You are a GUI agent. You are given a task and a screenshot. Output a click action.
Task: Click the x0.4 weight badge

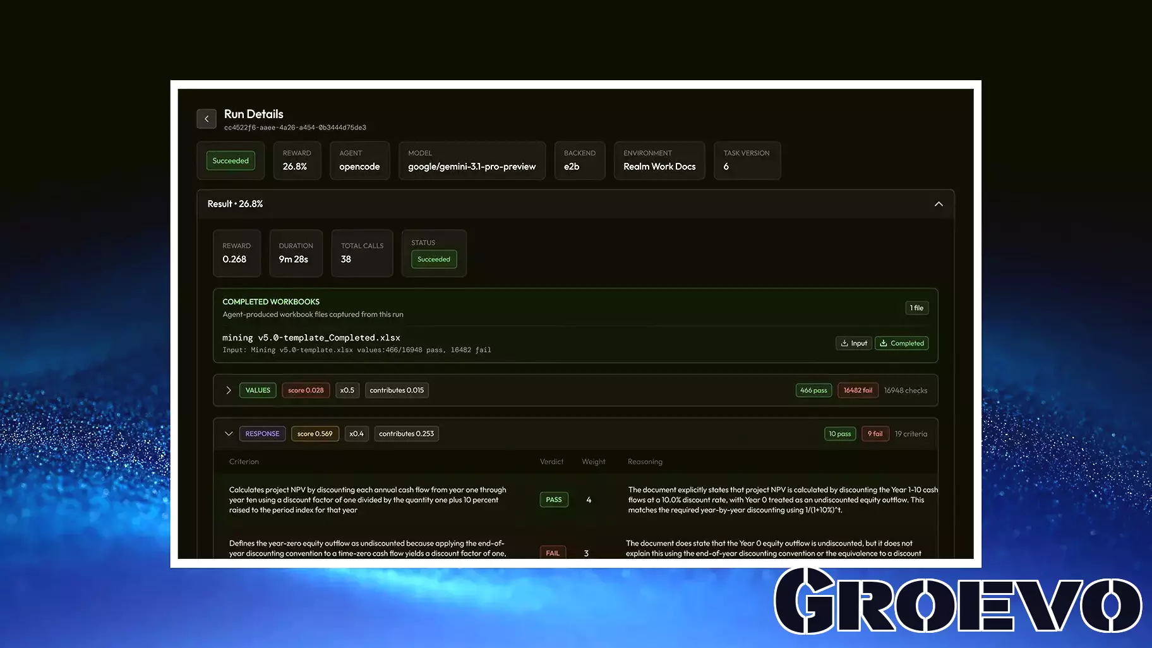(356, 434)
